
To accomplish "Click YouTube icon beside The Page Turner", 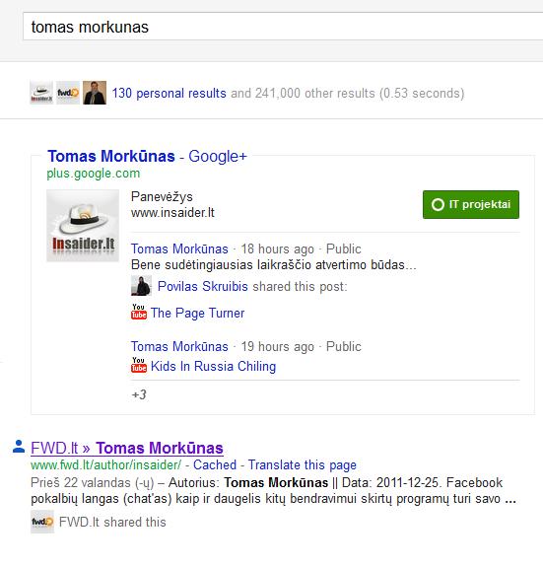I will (x=139, y=312).
